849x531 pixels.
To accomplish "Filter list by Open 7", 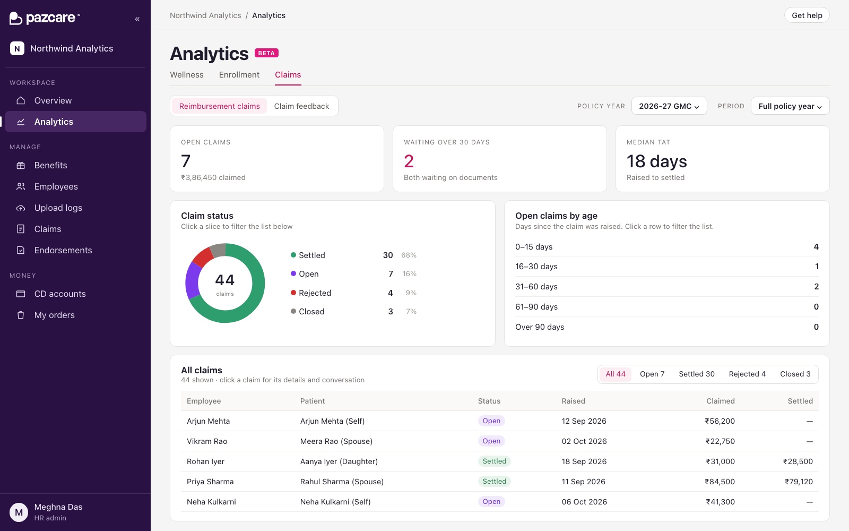I will pos(652,374).
